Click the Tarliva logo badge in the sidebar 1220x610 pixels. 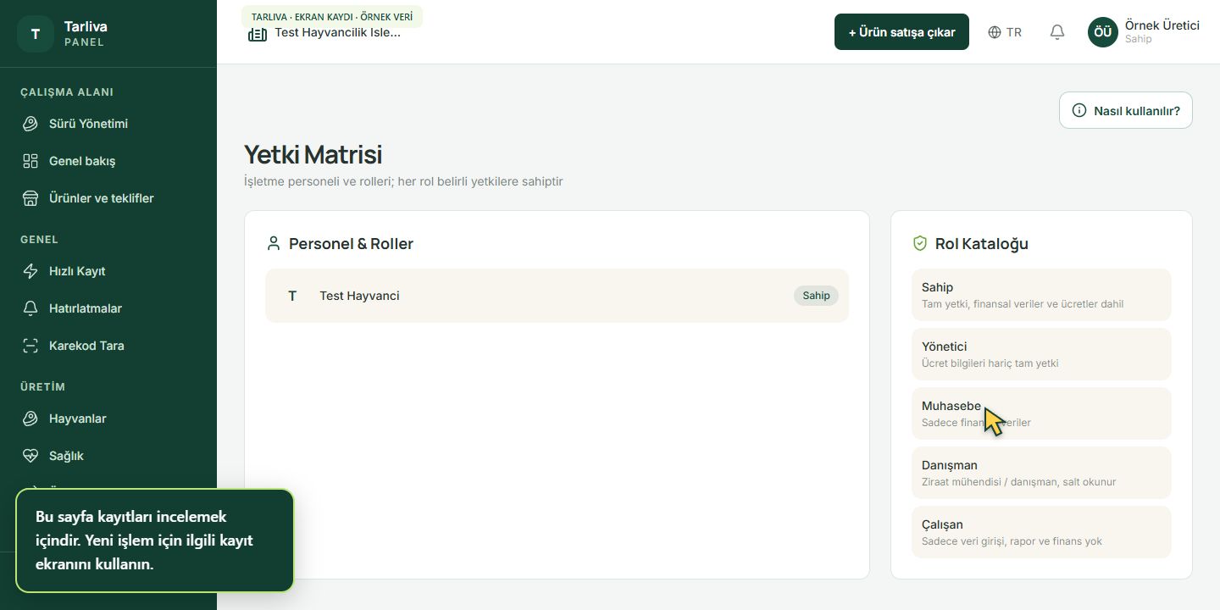tap(36, 34)
